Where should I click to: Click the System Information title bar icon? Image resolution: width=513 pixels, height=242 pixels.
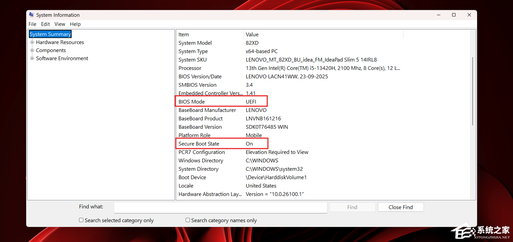(x=32, y=15)
